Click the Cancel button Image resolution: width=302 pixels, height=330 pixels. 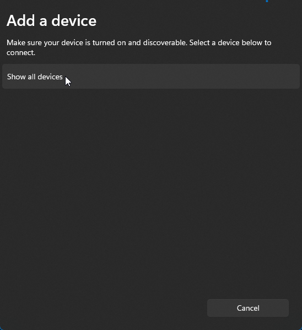click(x=248, y=308)
